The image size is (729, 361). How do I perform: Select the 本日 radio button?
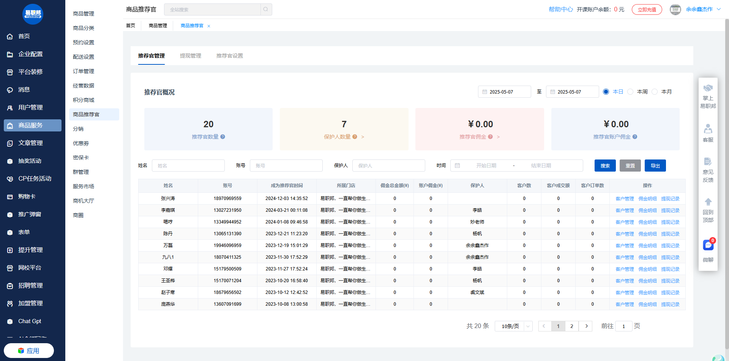[606, 92]
